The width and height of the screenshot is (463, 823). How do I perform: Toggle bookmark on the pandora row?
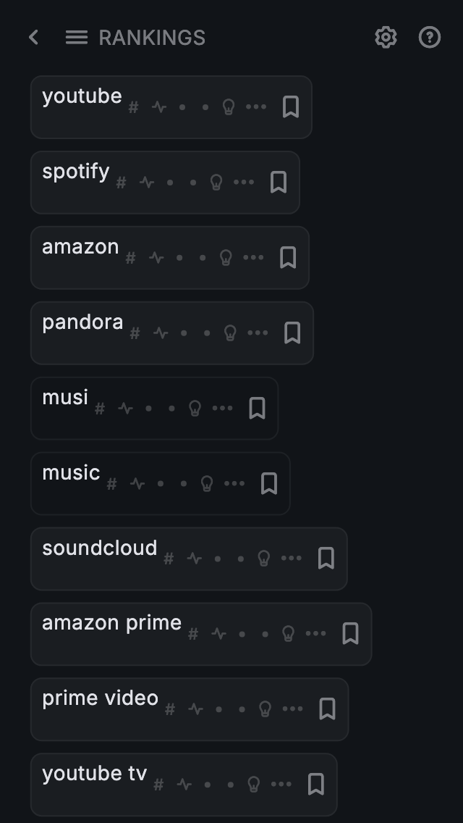point(292,333)
